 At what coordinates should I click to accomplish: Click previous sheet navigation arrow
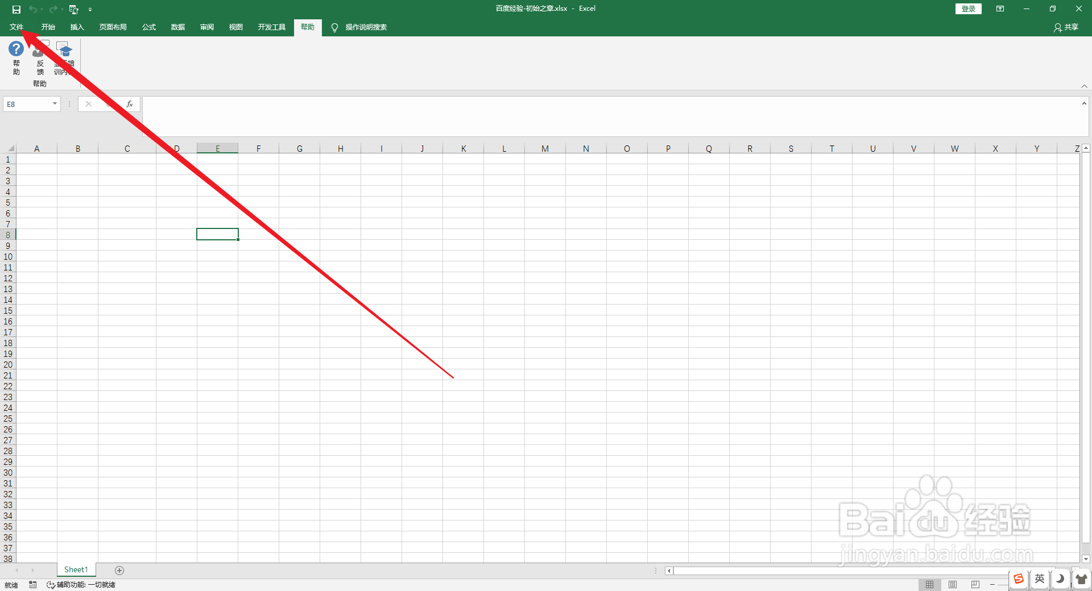(16, 570)
